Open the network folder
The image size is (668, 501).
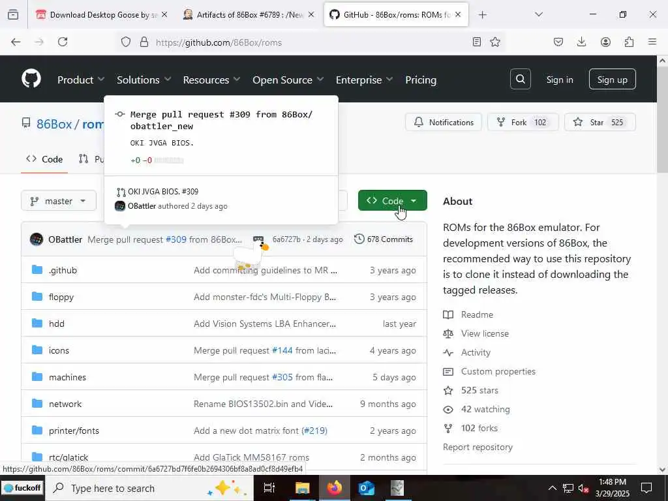click(65, 404)
